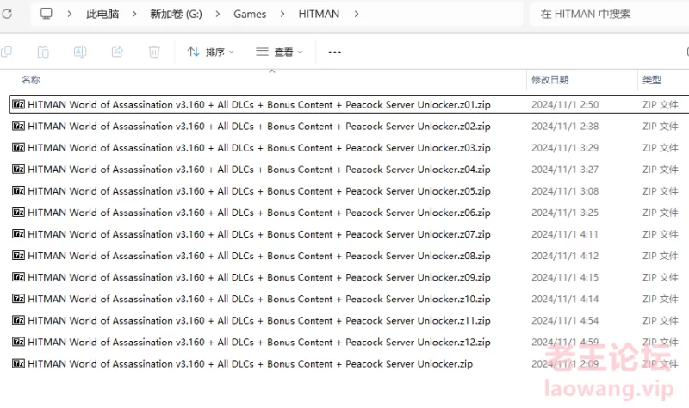Viewport: 689px width, 408px height.
Task: Click the 7z icon of the z03.zip file
Action: pyautogui.click(x=18, y=147)
